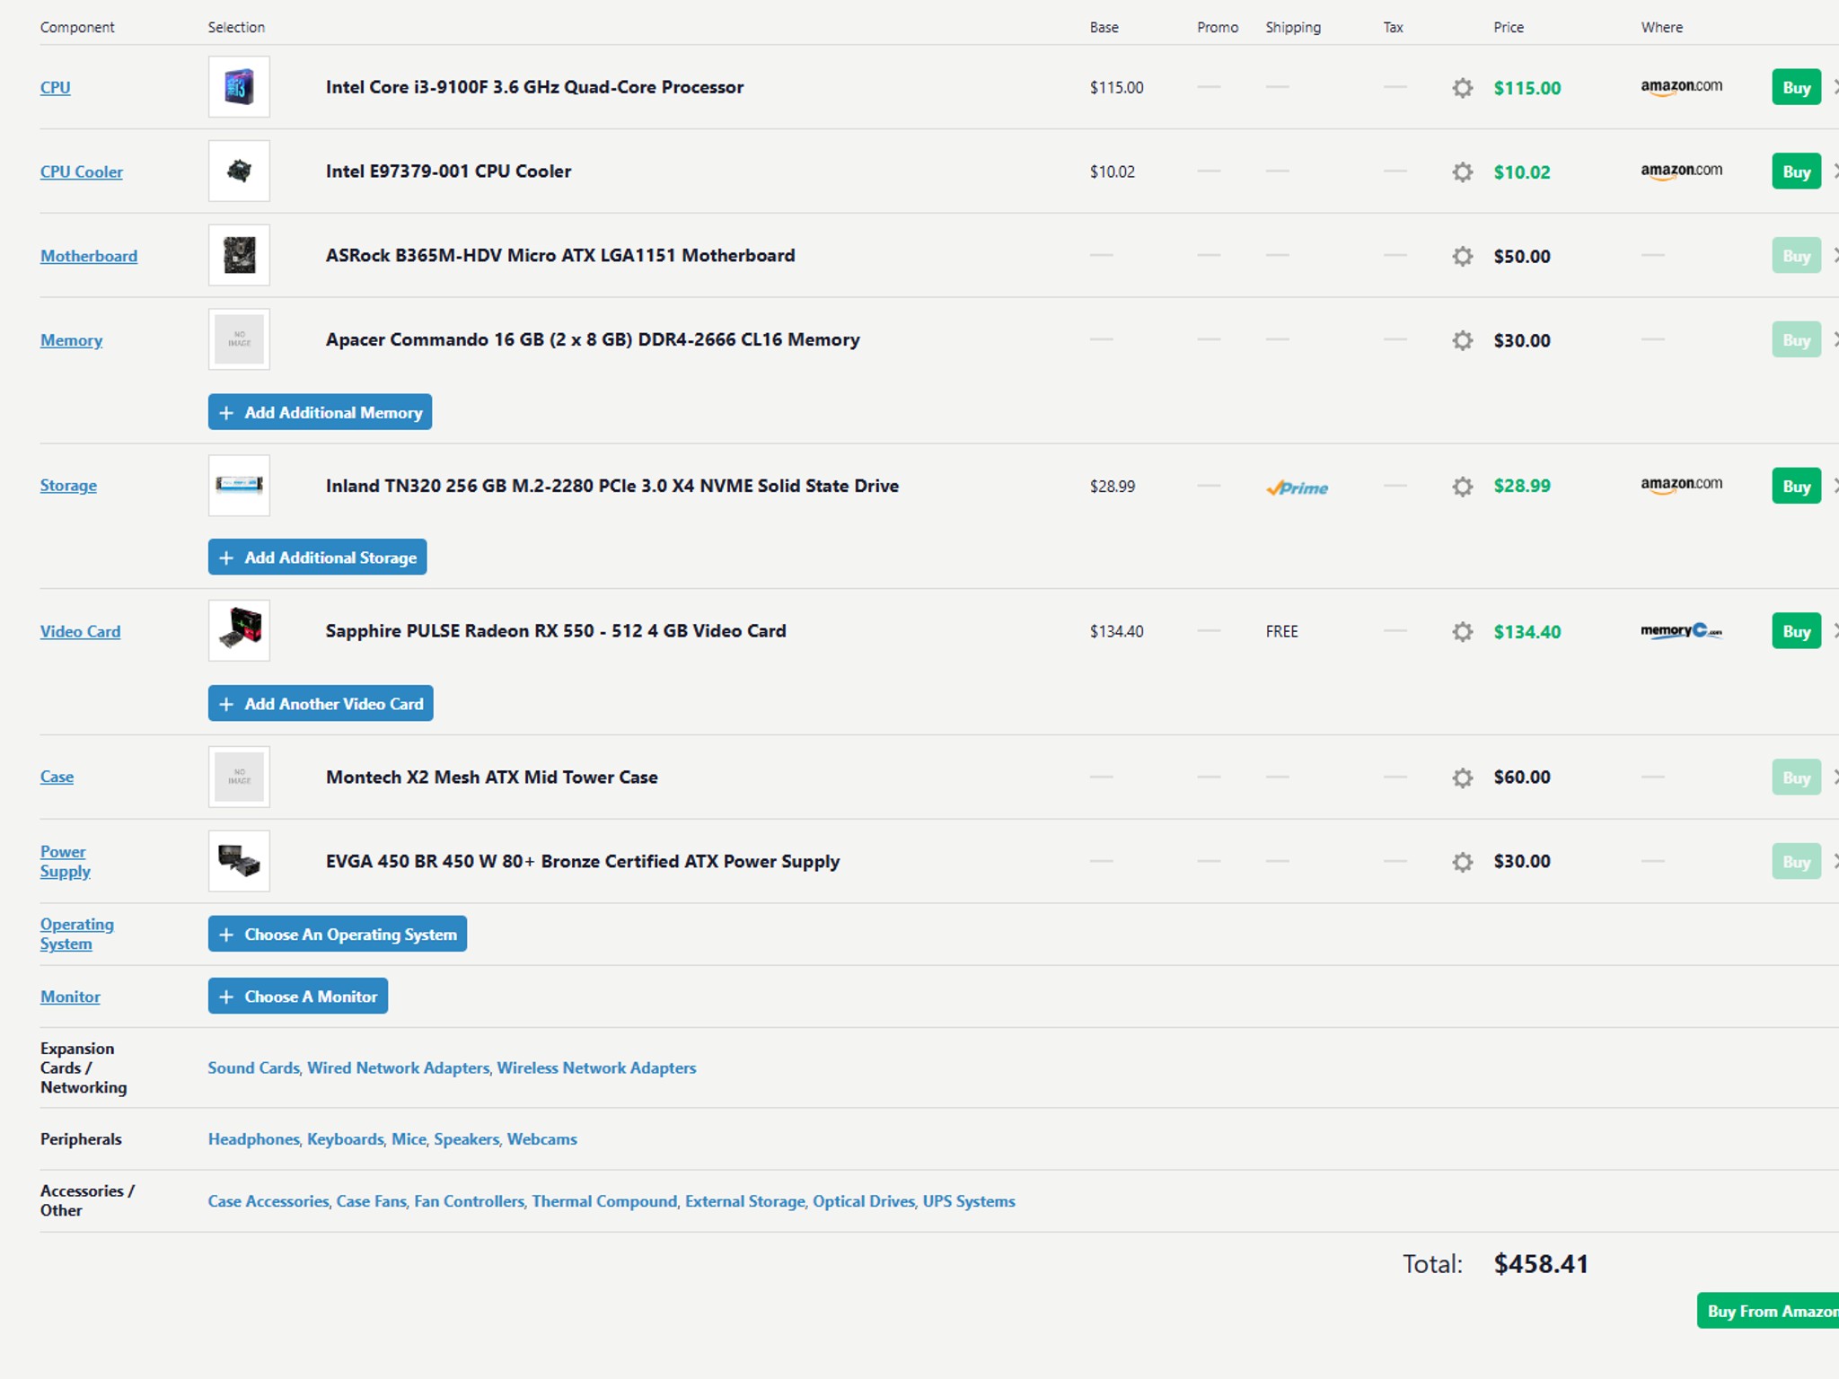Open Thermal Compound accessories link
The height and width of the screenshot is (1379, 1839).
click(x=604, y=1201)
